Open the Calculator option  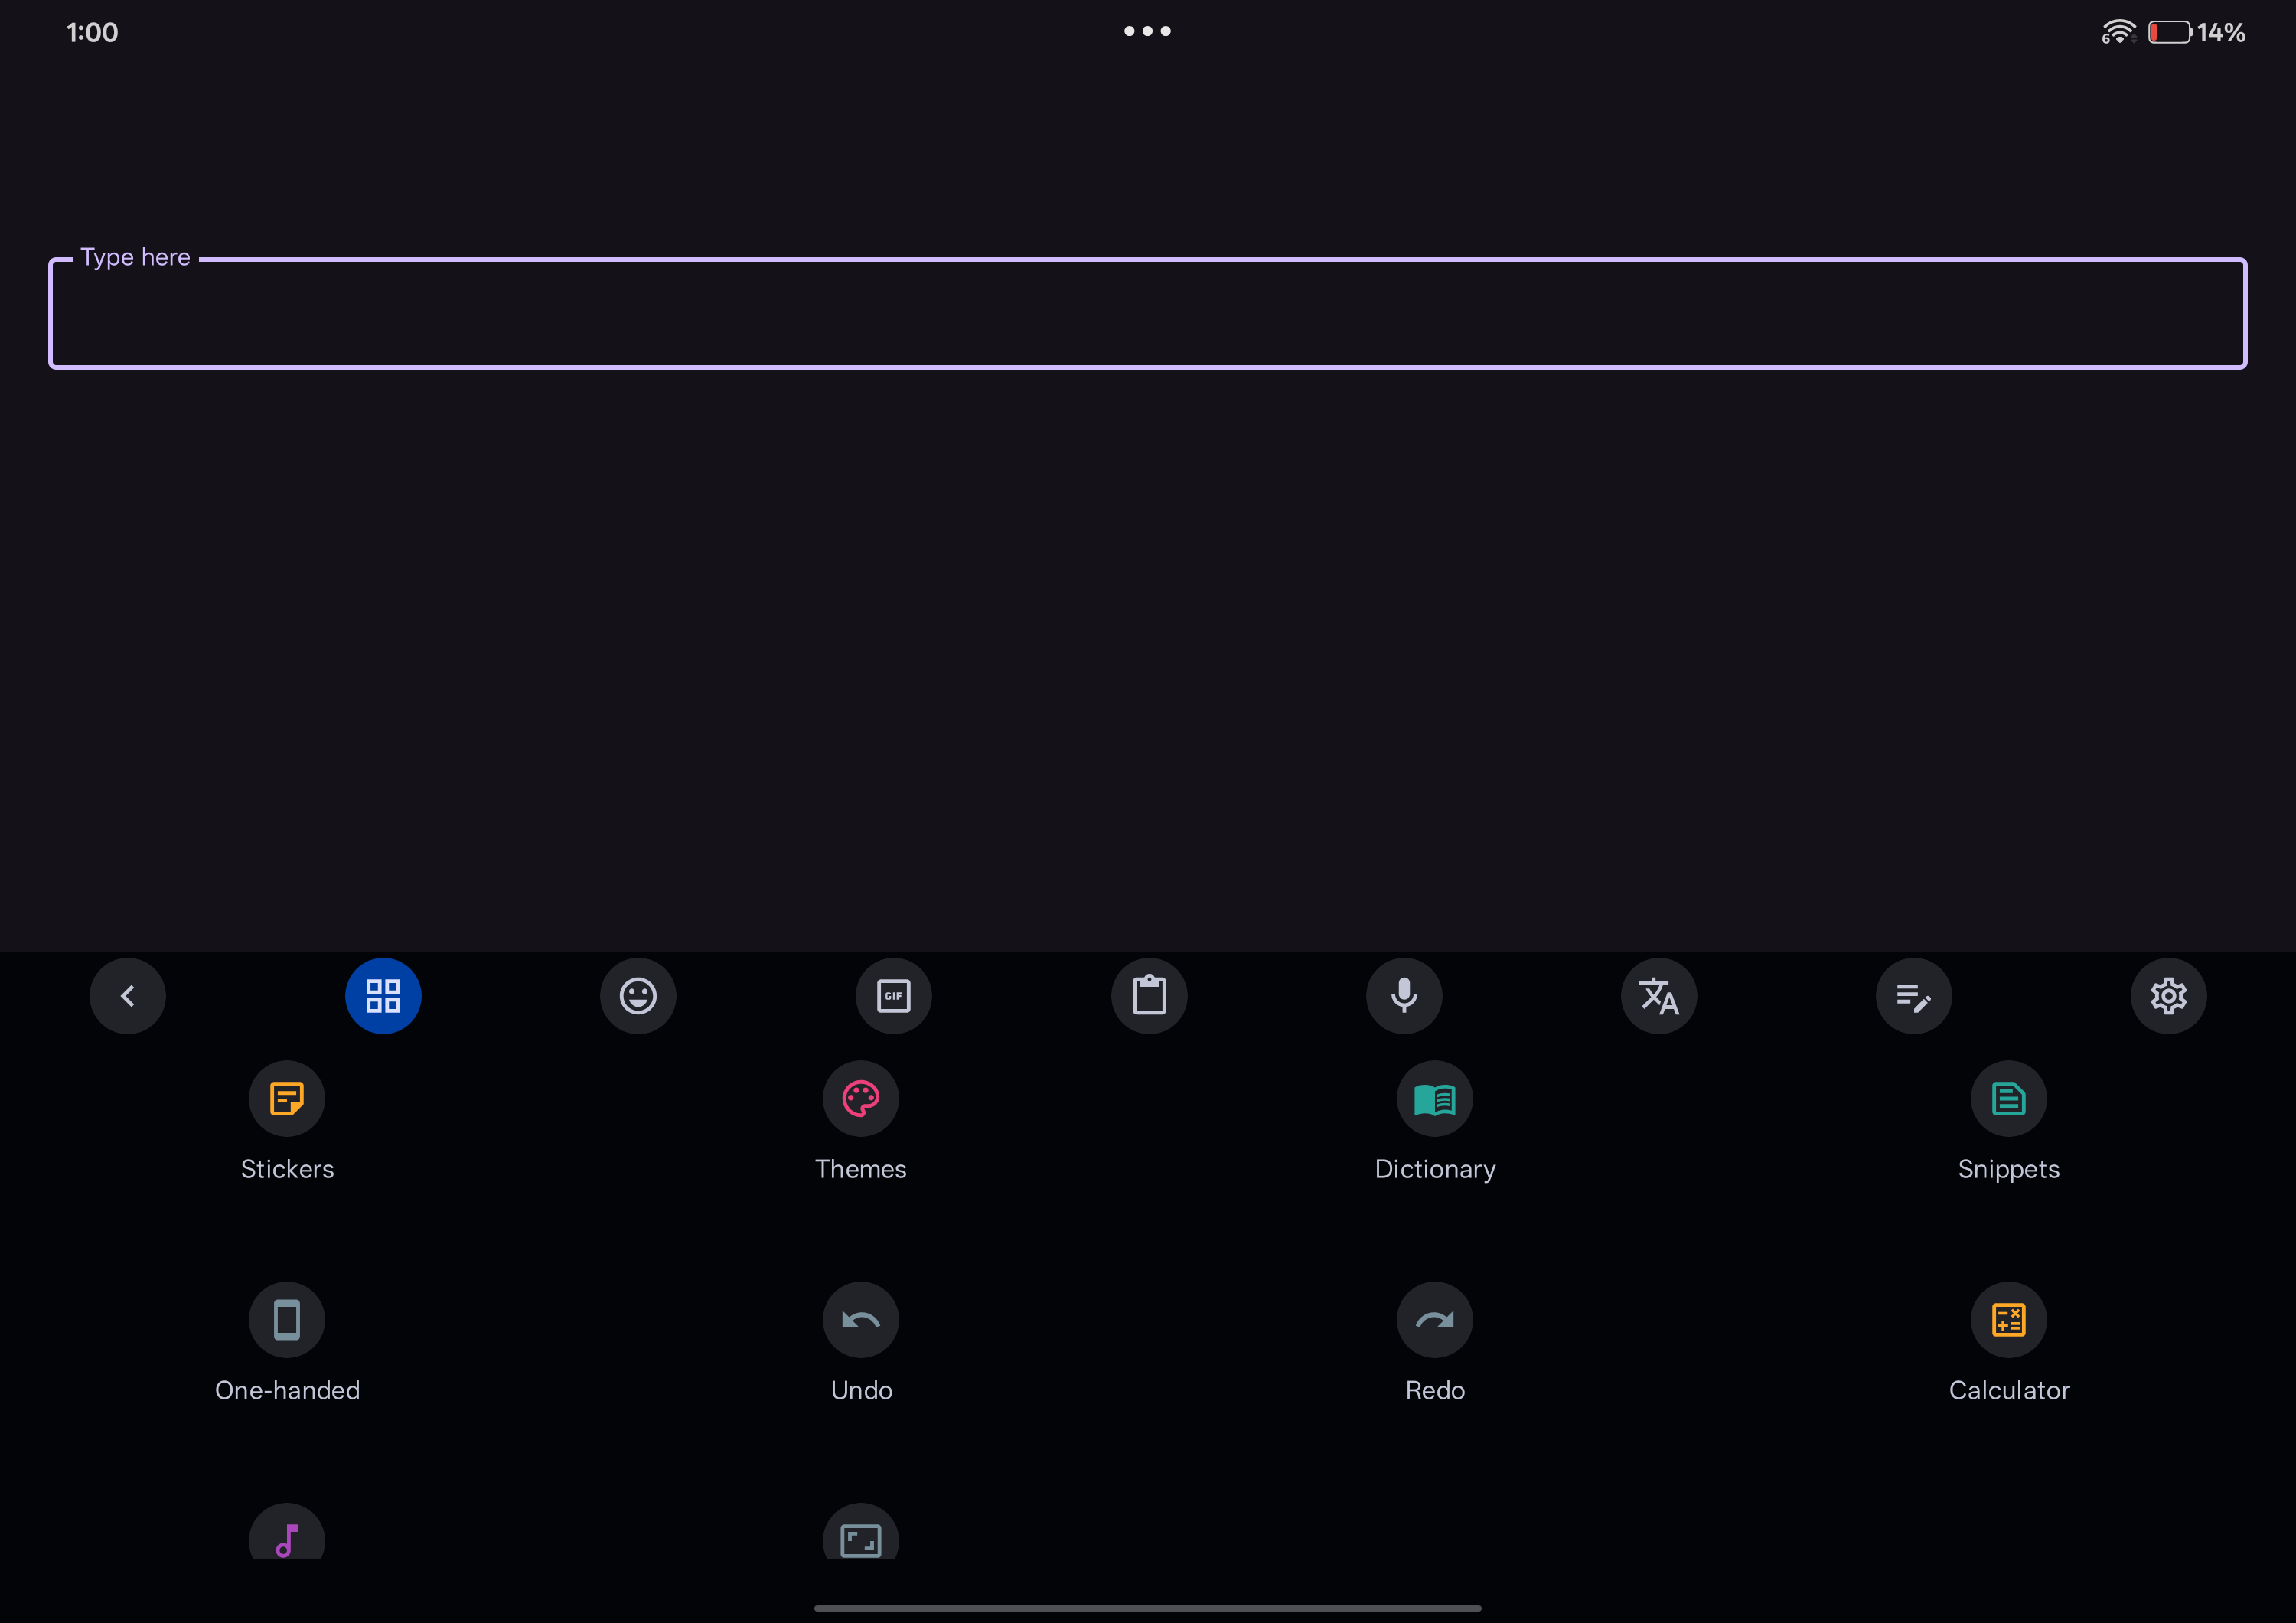pyautogui.click(x=2009, y=1343)
